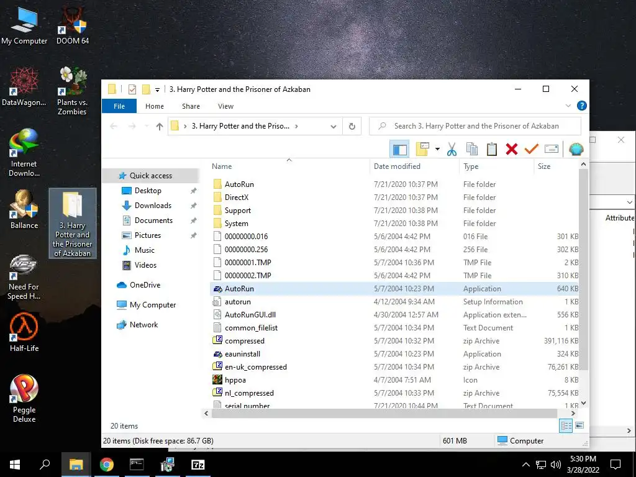This screenshot has width=636, height=477.
Task: Open the Help question mark icon
Action: coord(581,106)
